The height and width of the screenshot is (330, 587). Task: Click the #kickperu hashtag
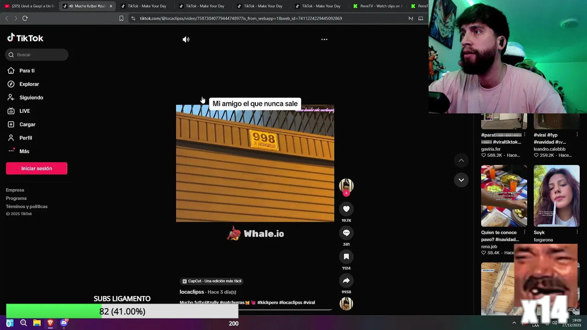pyautogui.click(x=267, y=302)
